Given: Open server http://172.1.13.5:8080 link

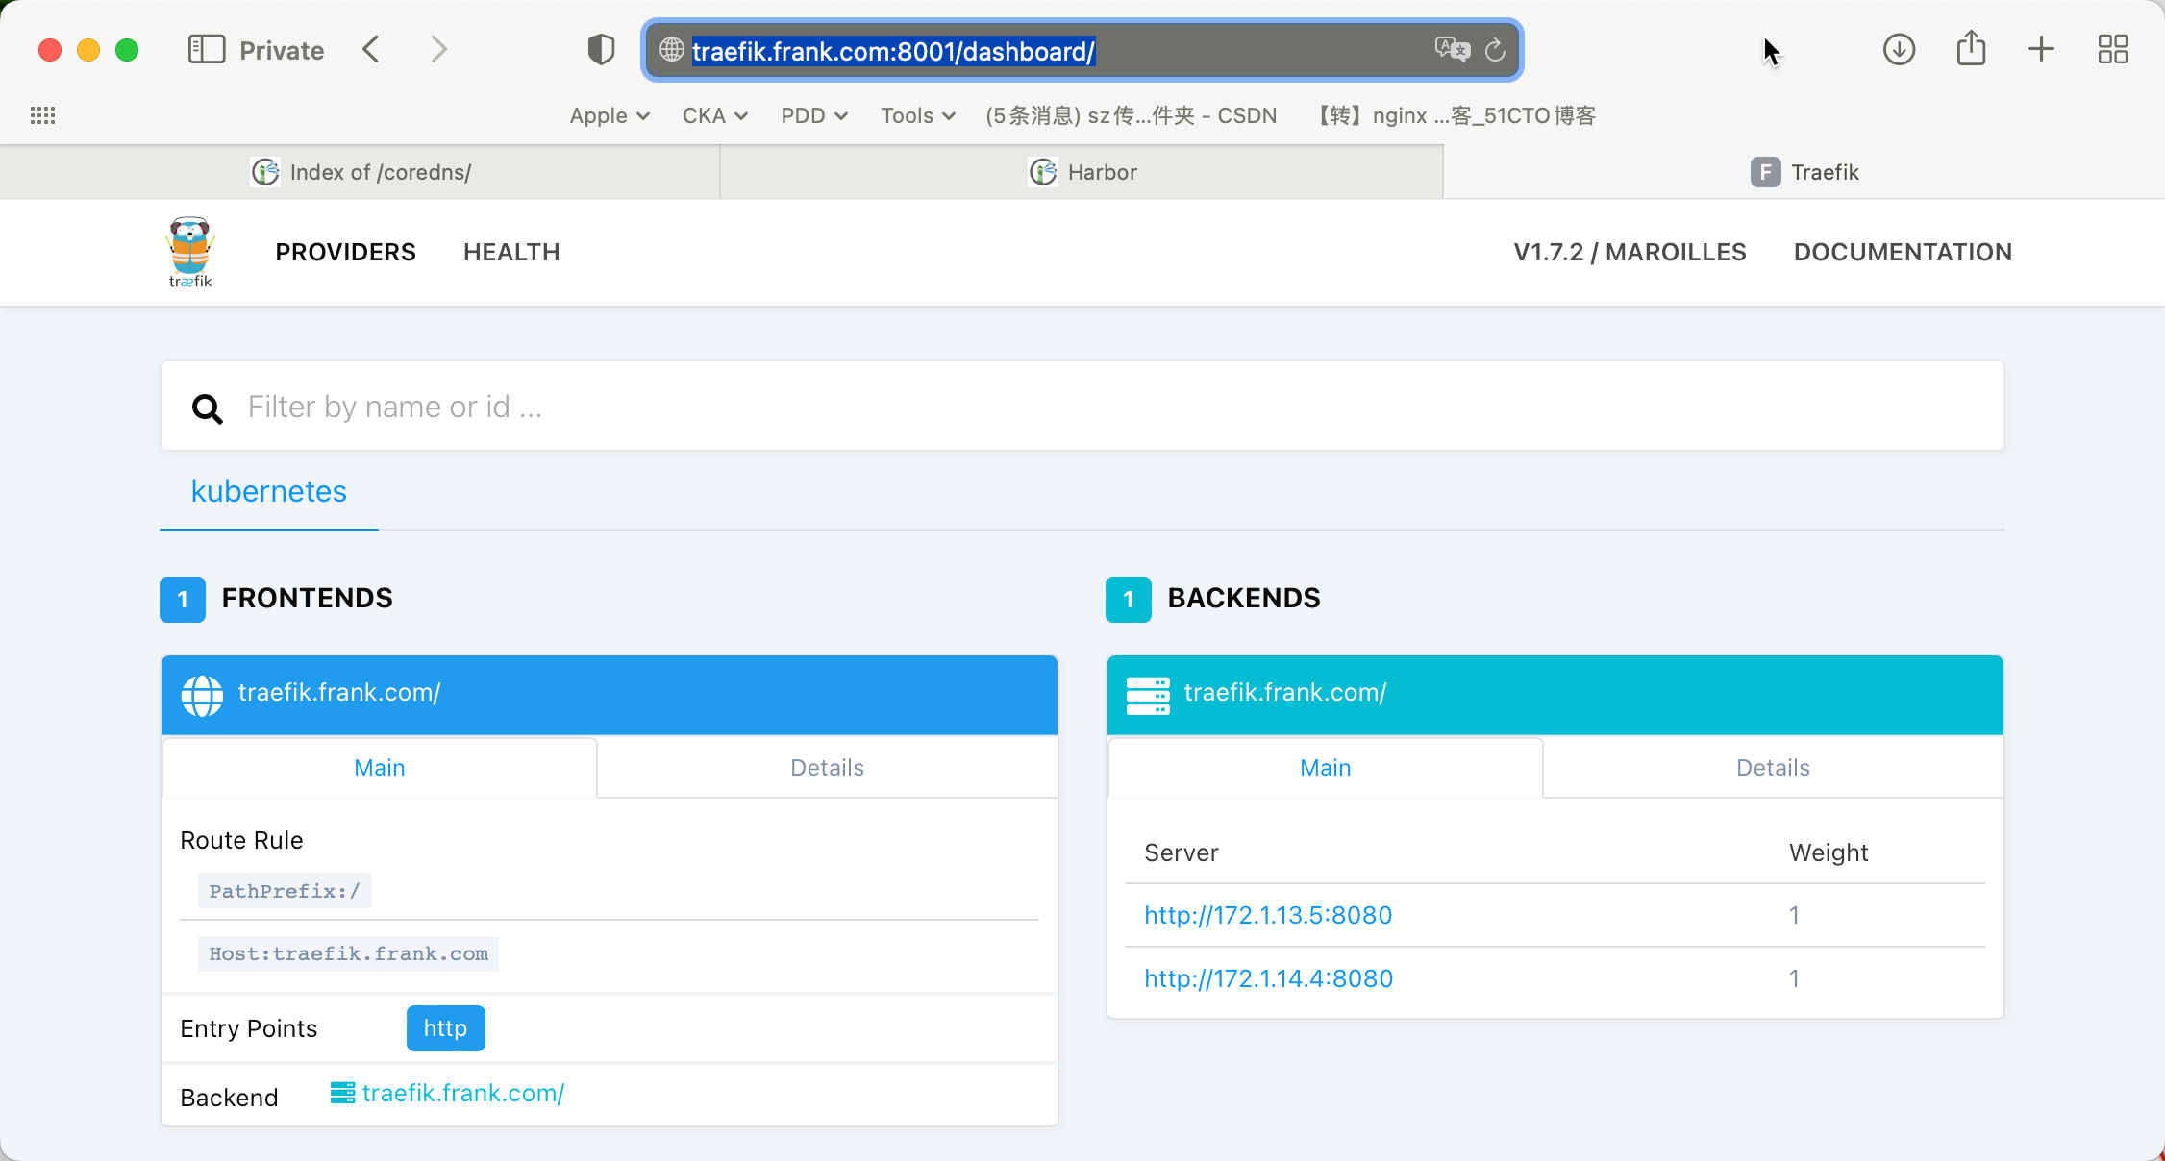Looking at the screenshot, I should tap(1268, 915).
